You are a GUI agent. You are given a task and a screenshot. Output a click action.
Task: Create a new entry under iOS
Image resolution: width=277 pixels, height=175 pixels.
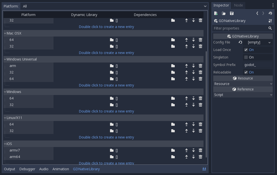[106, 163]
